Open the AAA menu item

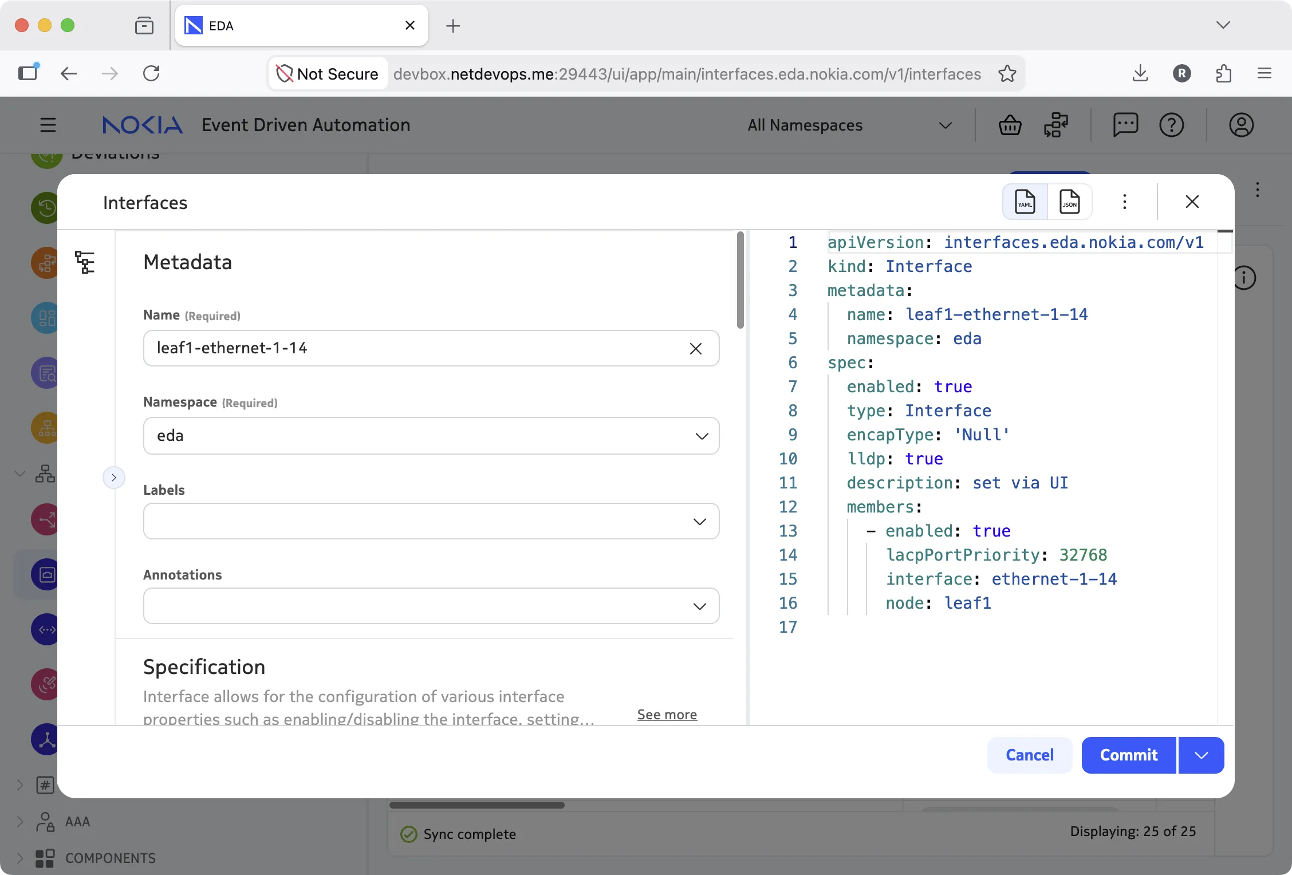point(77,822)
